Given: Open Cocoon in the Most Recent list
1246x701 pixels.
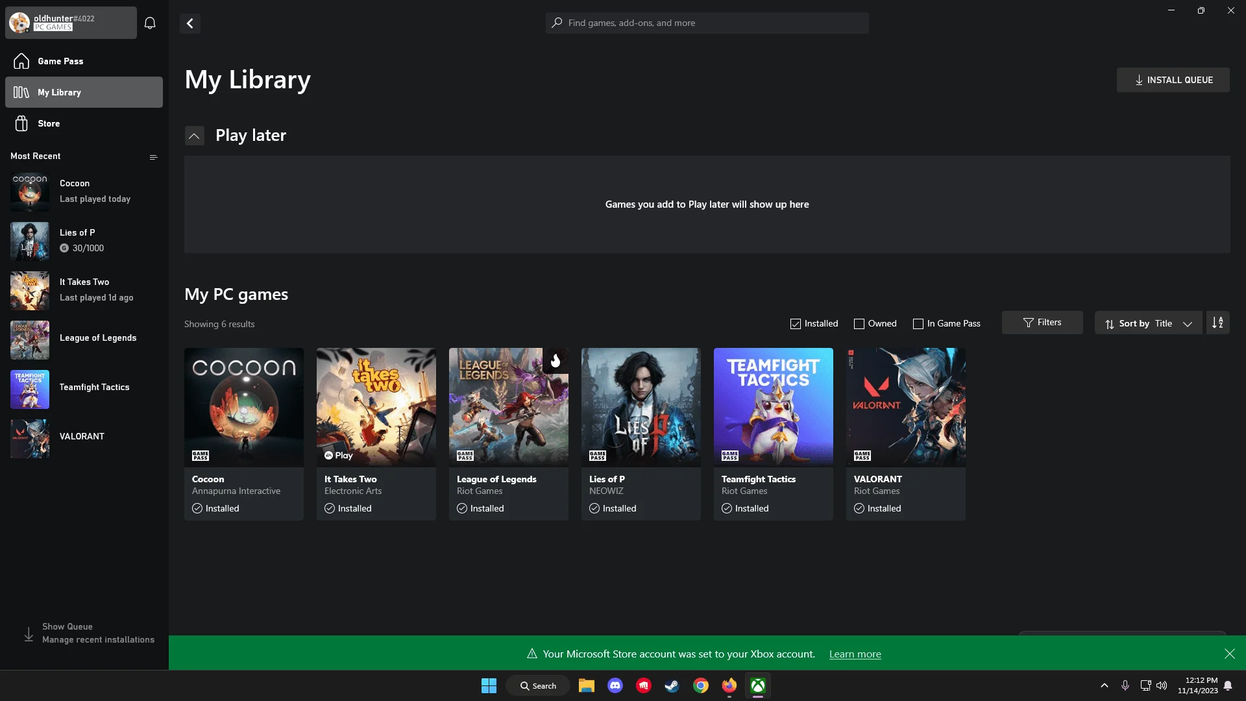Looking at the screenshot, I should pyautogui.click(x=84, y=191).
